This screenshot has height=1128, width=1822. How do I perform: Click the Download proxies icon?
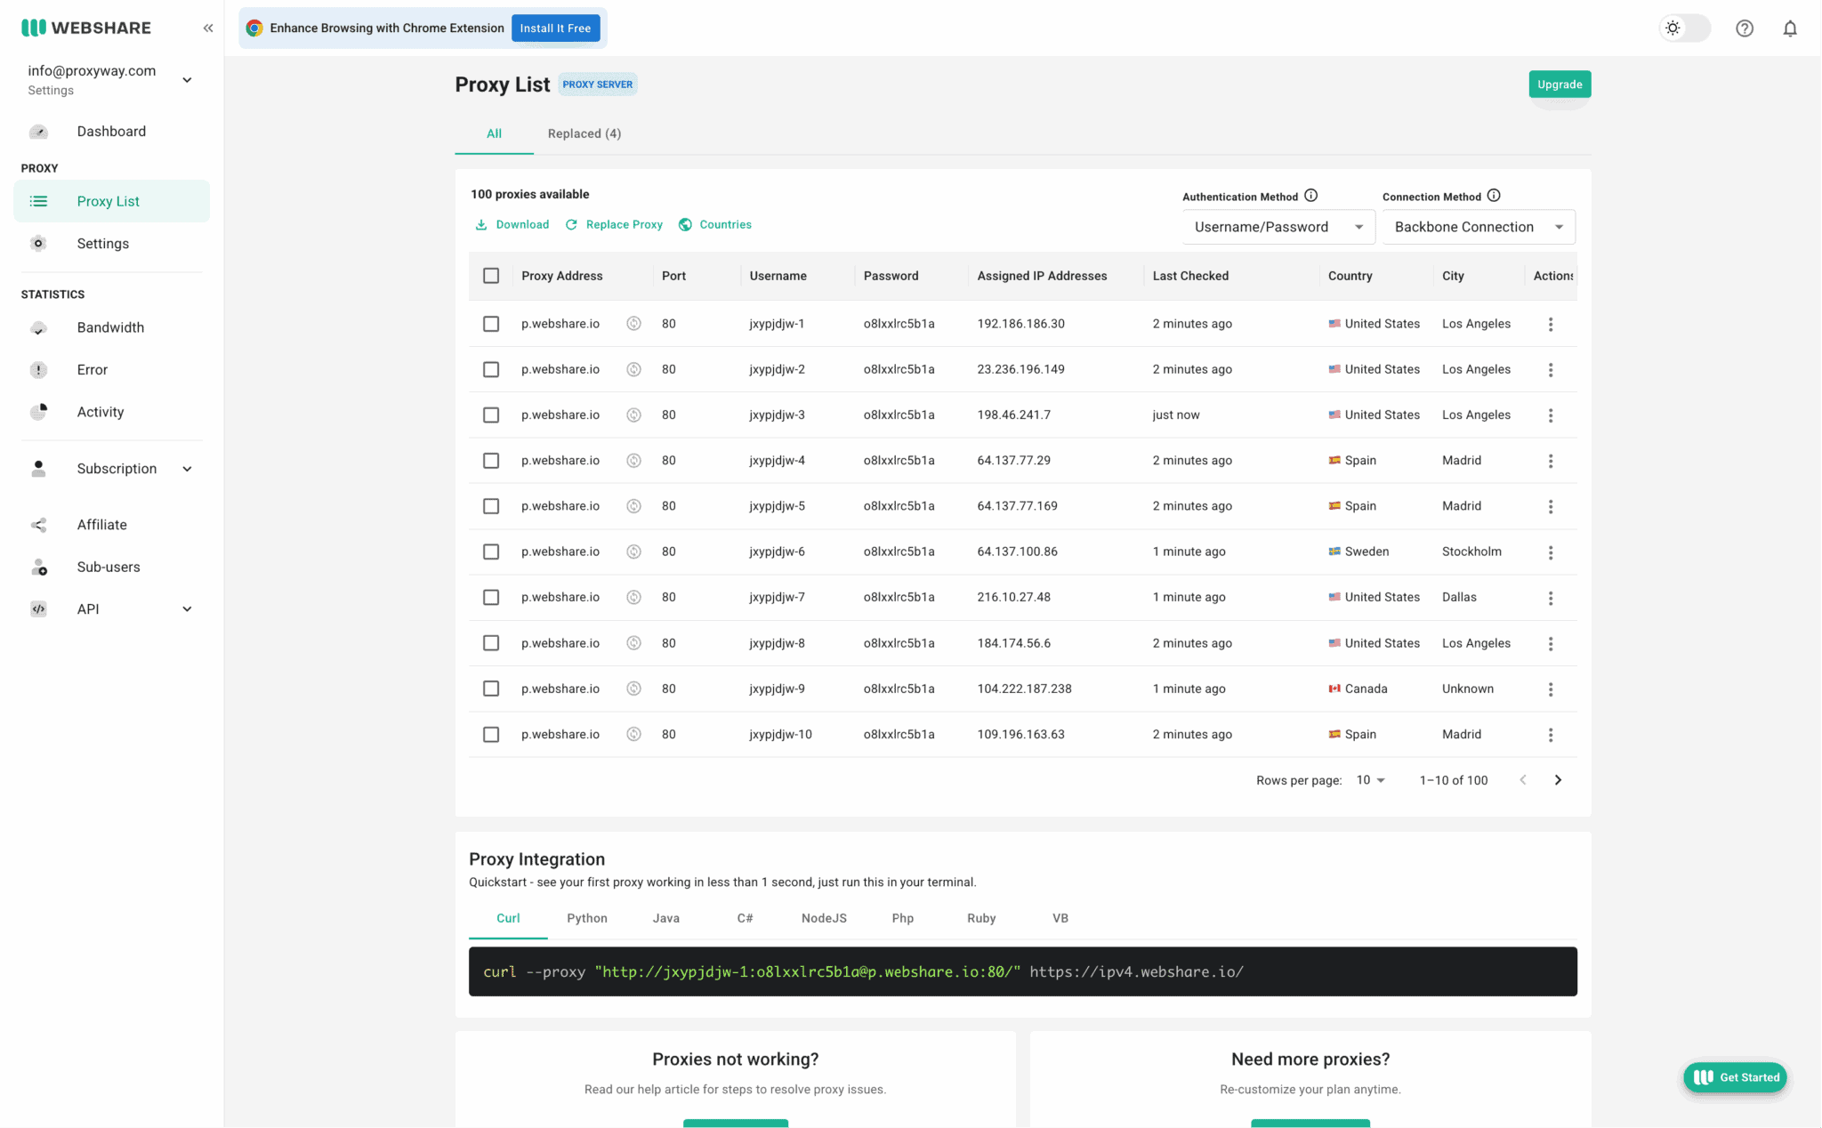pyautogui.click(x=481, y=224)
